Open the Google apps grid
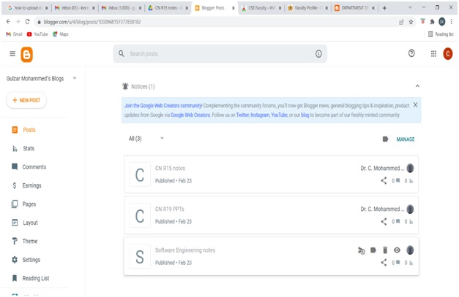Screen dimensions: 459x297 433,53
